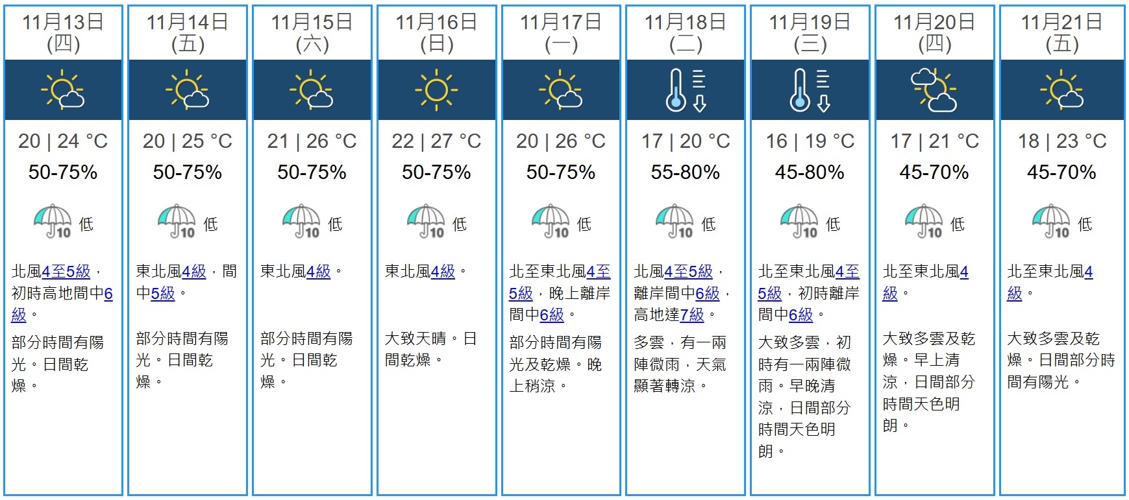Click the 6級 link in November 17 forecast
1129x500 pixels.
[552, 315]
